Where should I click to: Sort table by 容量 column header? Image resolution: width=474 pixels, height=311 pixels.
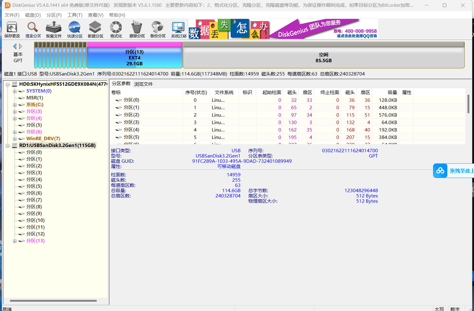[385, 92]
